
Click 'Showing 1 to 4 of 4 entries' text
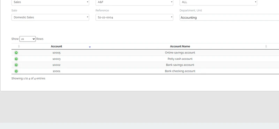click(28, 78)
